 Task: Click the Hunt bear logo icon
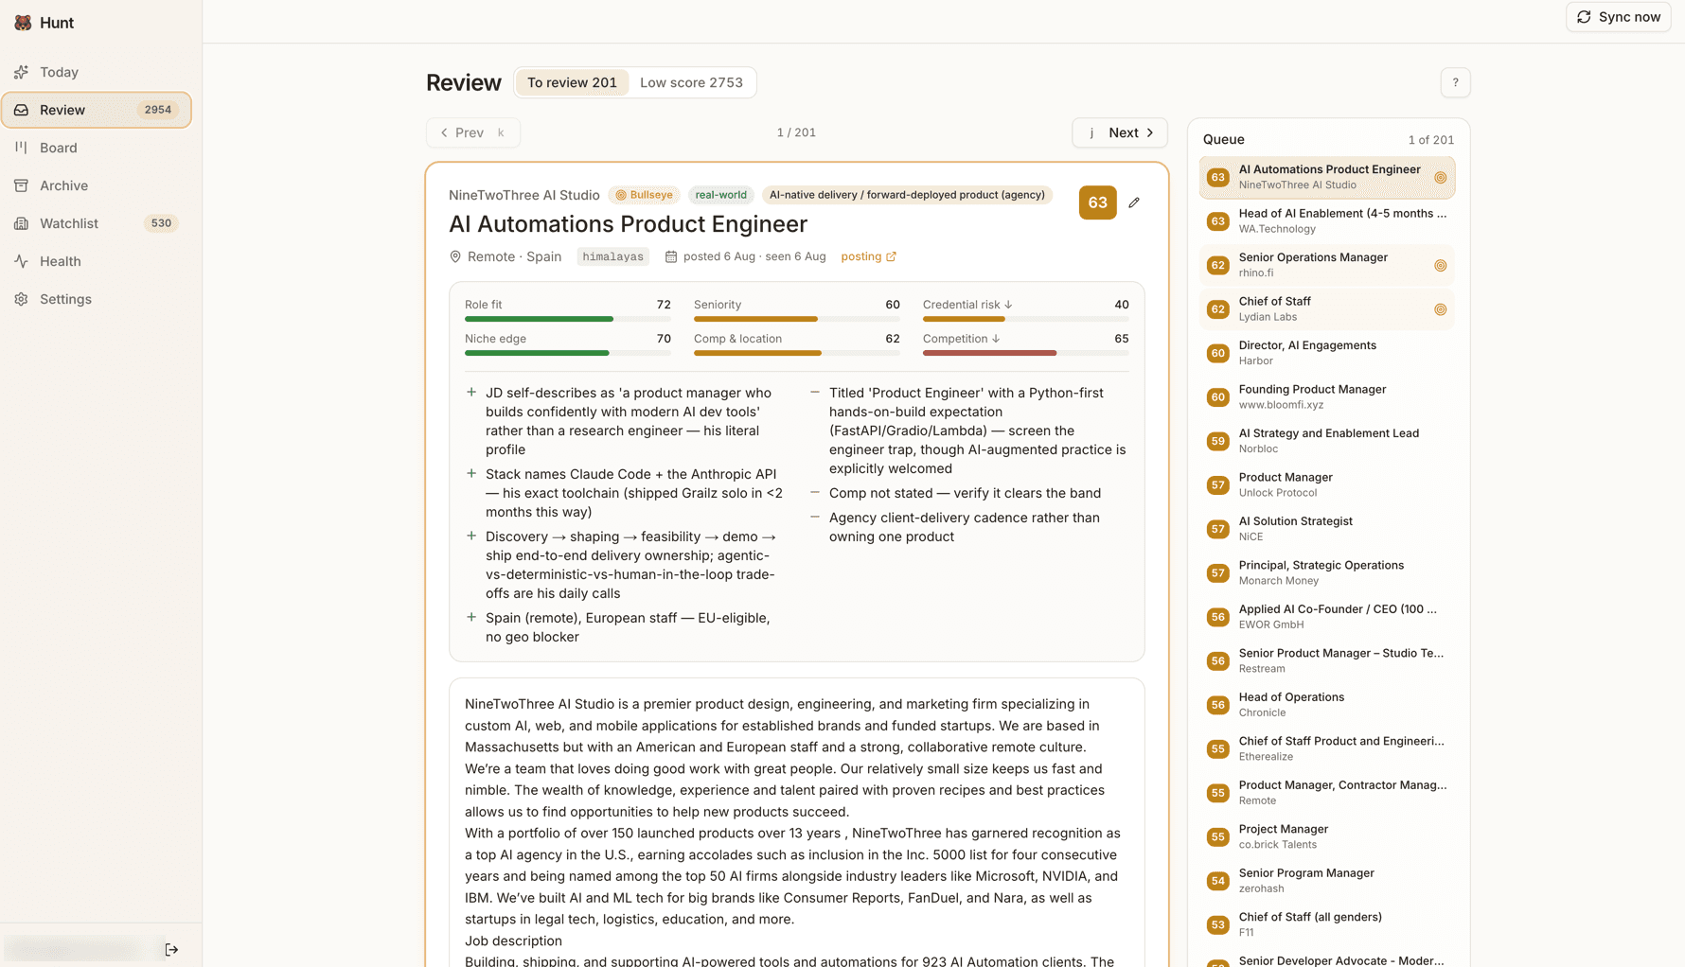point(23,23)
